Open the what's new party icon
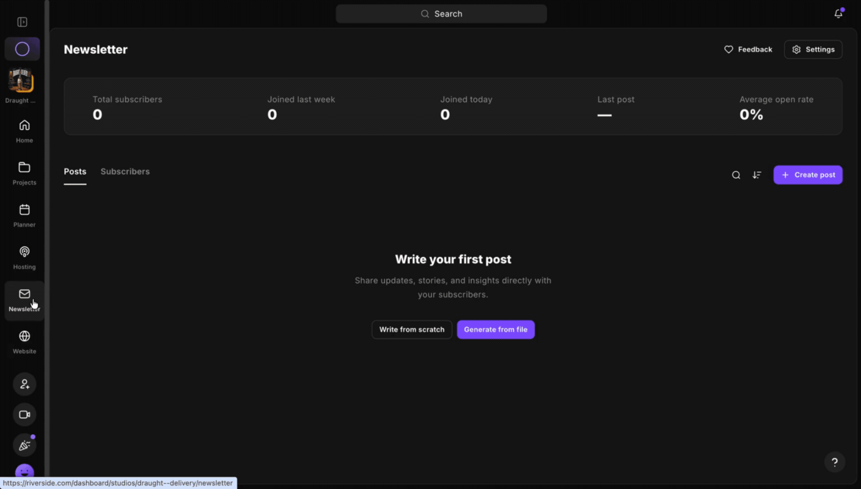This screenshot has height=489, width=861. point(24,445)
